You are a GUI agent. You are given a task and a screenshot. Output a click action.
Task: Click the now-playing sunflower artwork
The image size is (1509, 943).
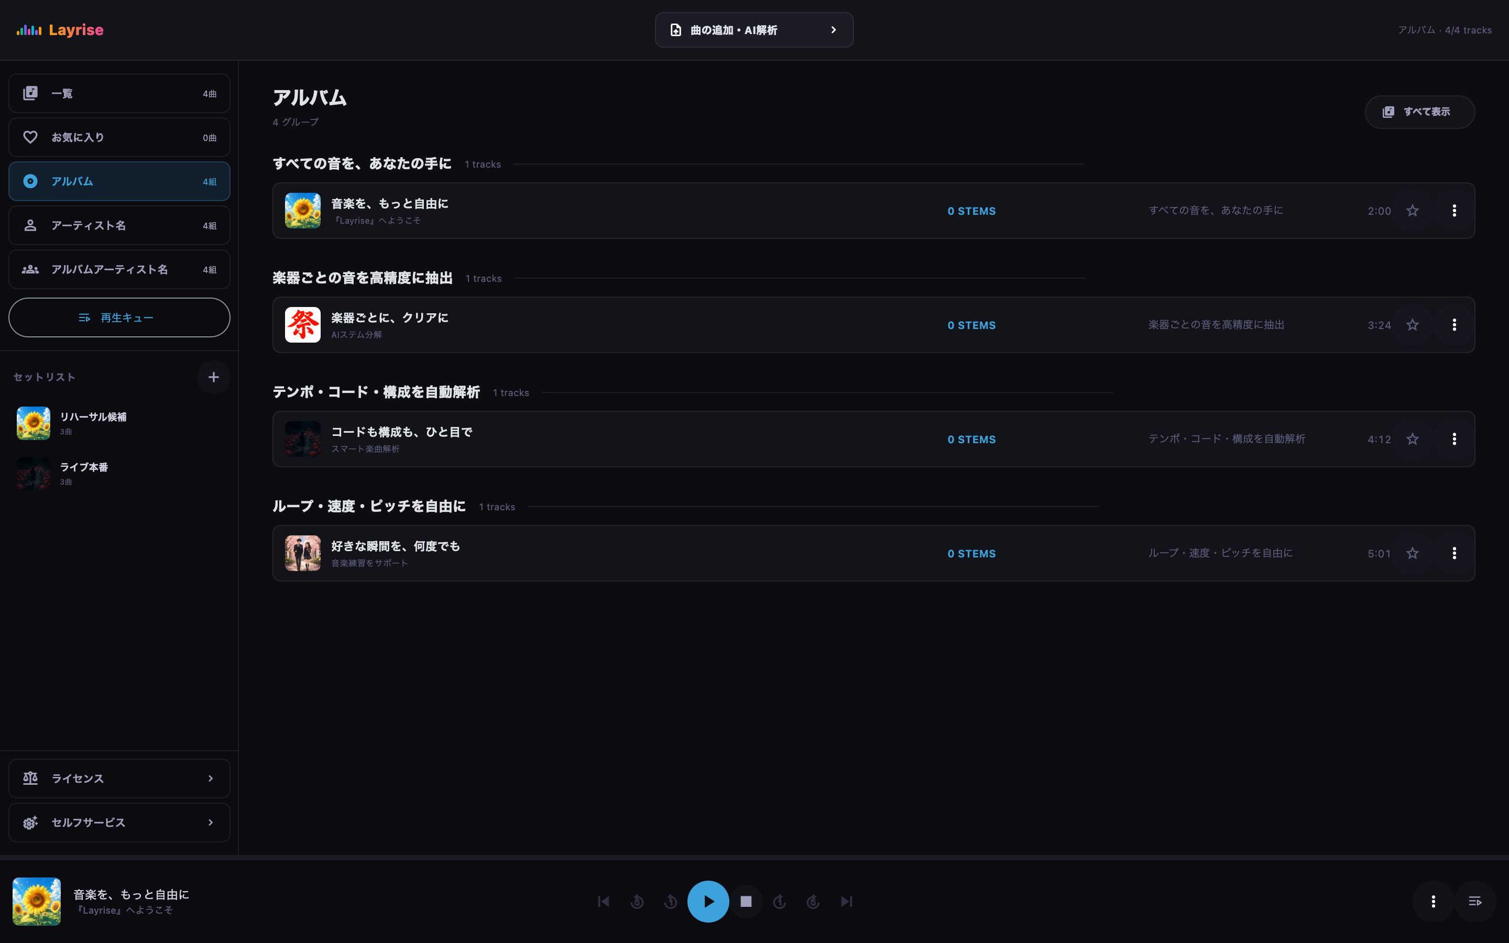37,901
